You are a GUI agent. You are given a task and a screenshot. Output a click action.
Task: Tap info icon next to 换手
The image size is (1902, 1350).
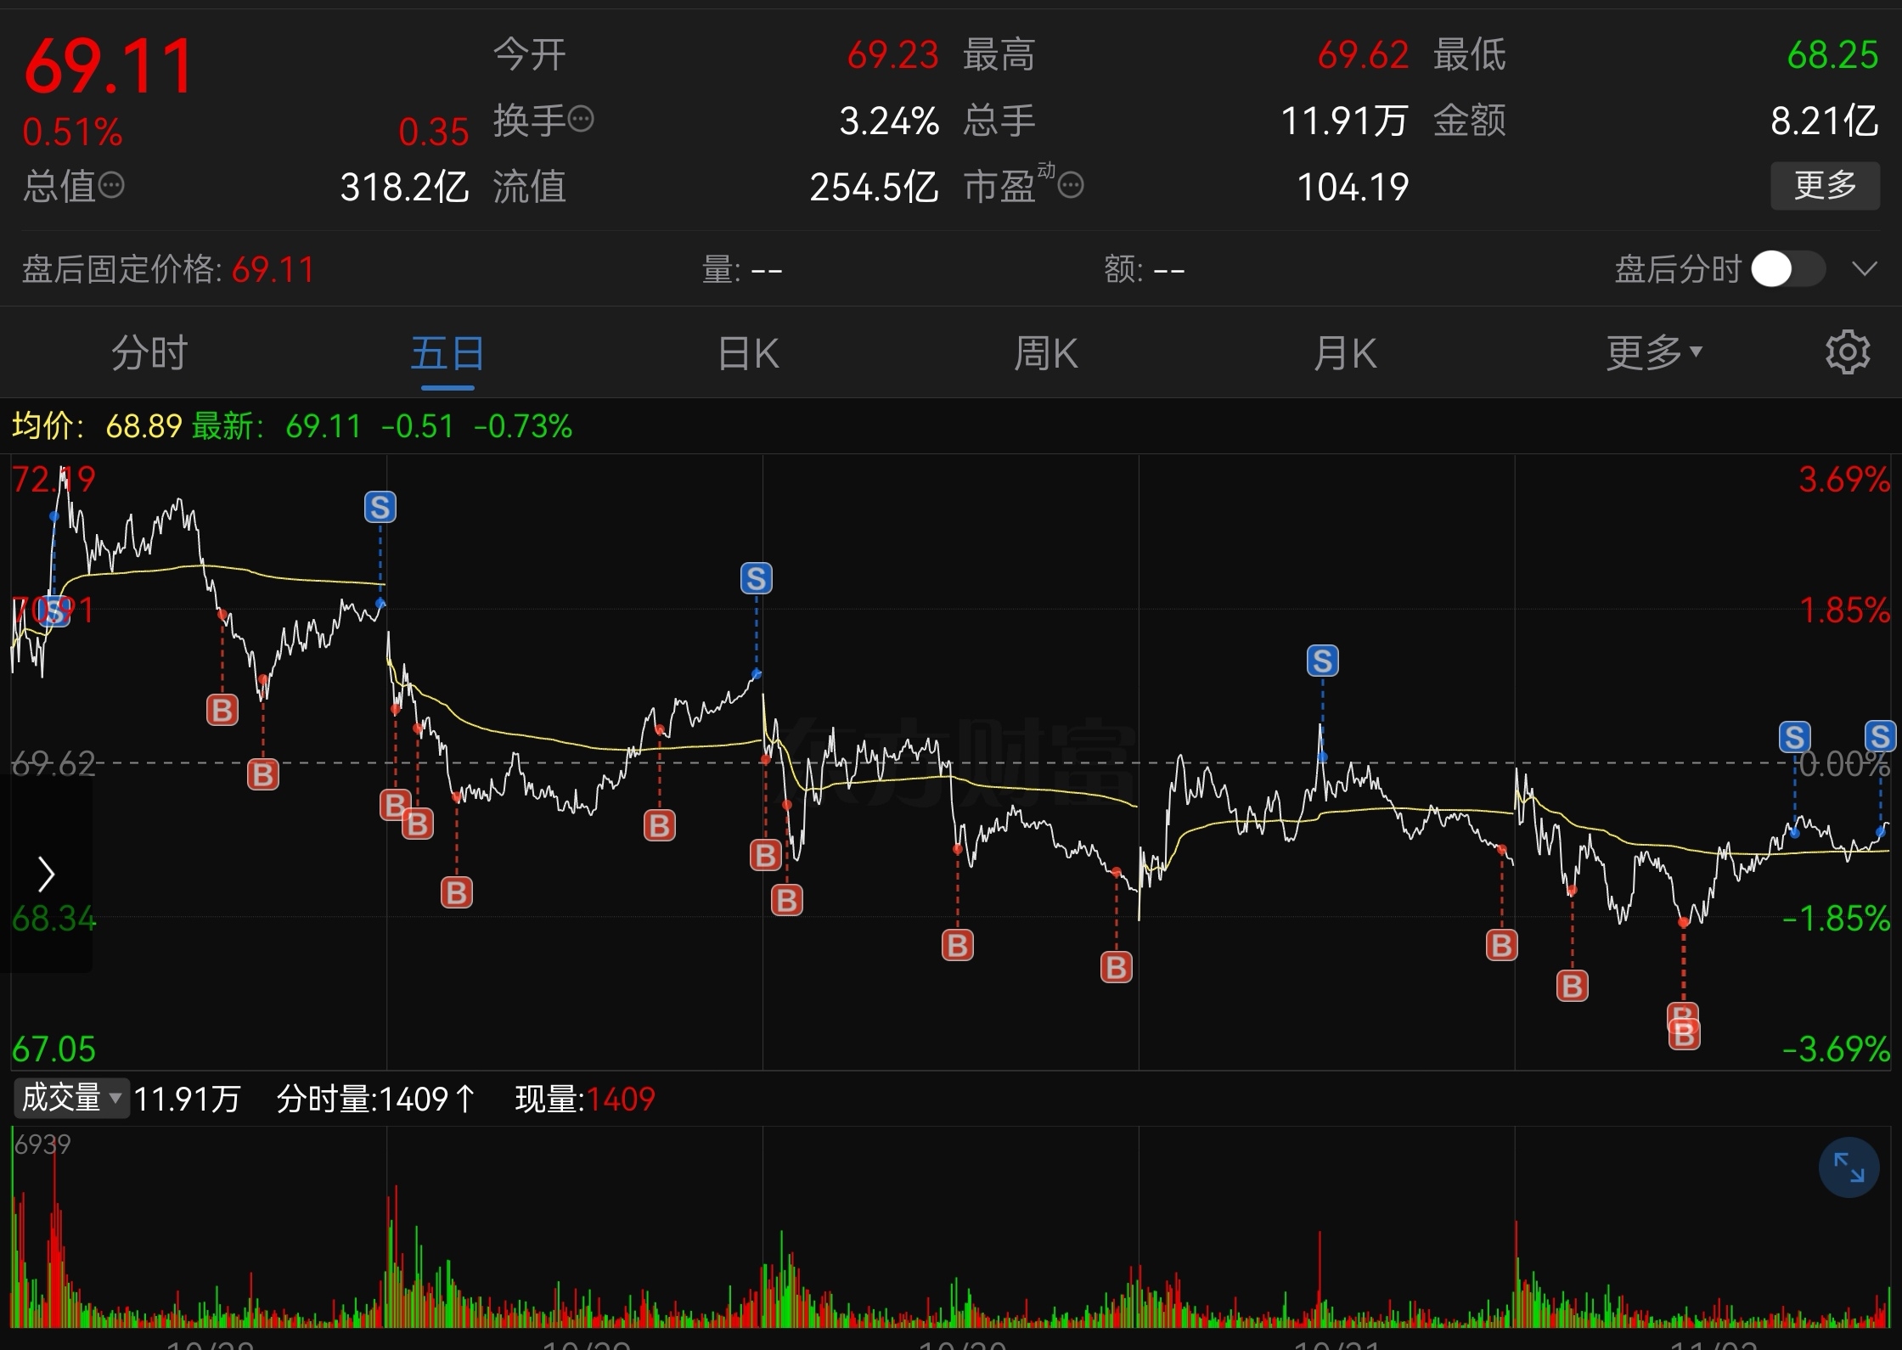click(x=581, y=120)
